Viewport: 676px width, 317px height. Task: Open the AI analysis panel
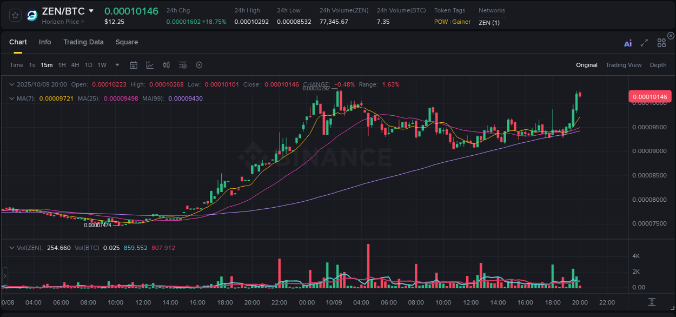click(628, 43)
